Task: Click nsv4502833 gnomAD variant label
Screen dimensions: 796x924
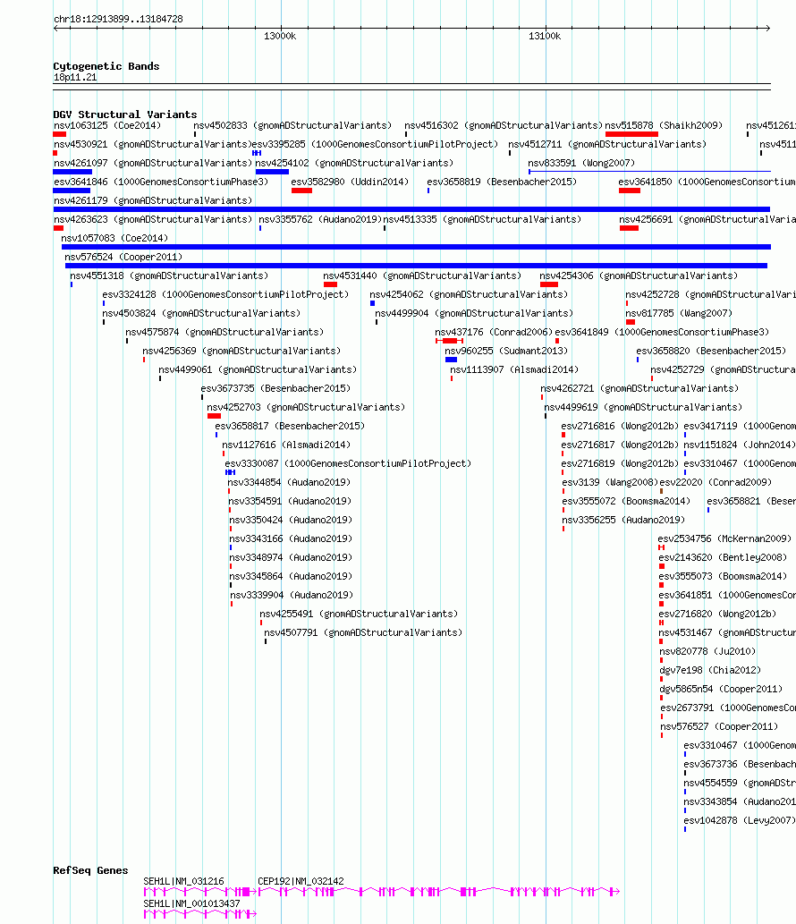Action: (292, 125)
